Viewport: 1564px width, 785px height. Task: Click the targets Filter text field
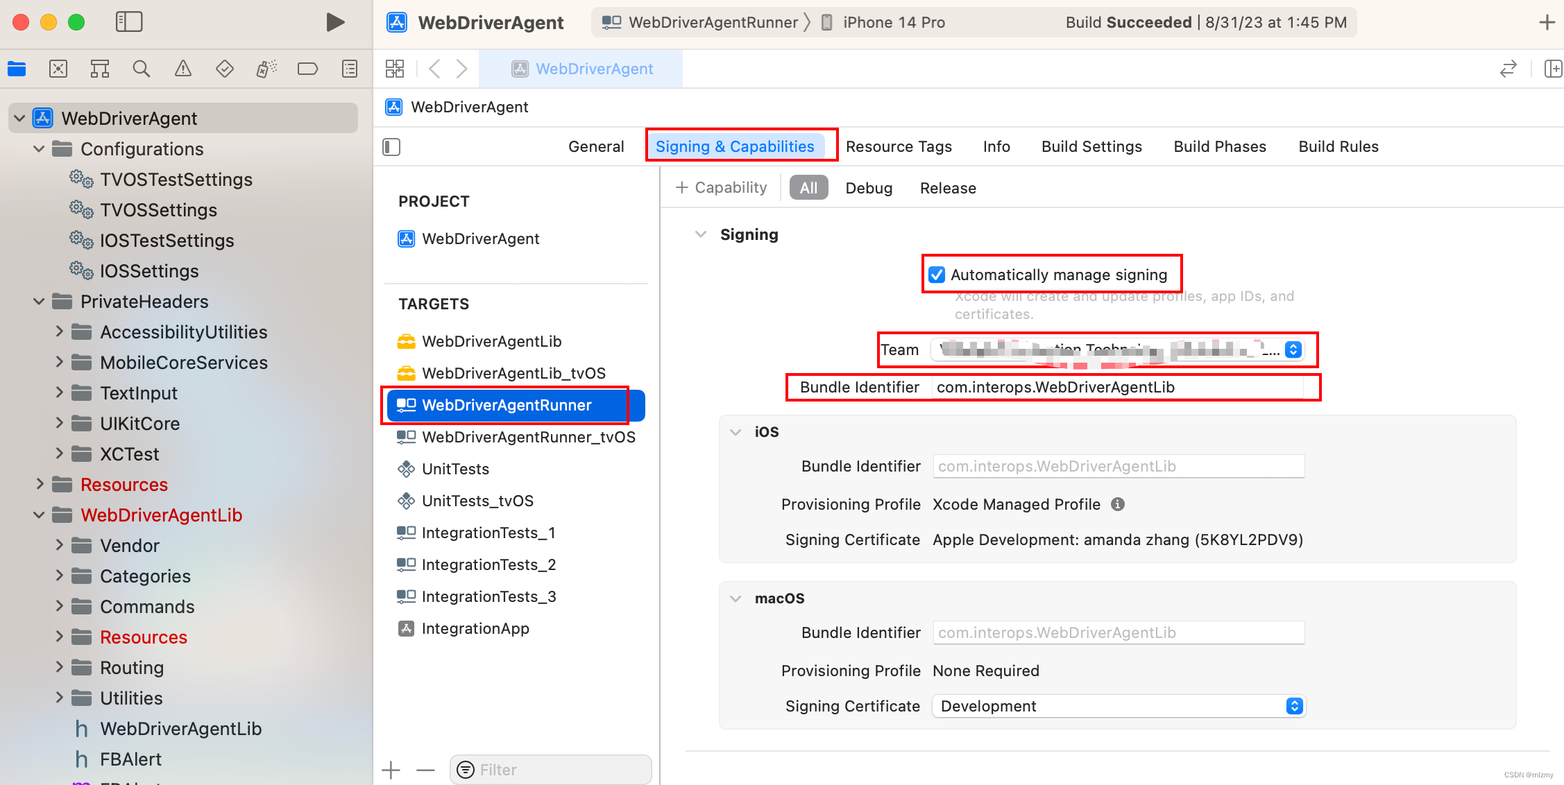[x=550, y=770]
